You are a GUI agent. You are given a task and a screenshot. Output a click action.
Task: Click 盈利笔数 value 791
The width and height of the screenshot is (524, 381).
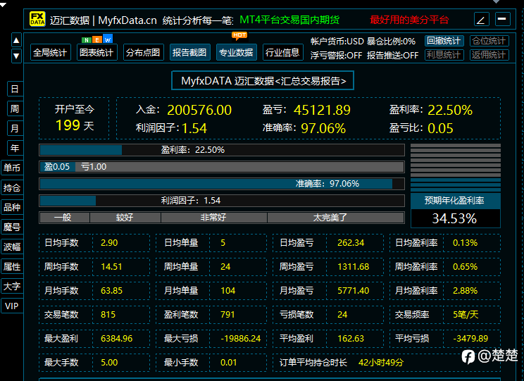pyautogui.click(x=227, y=315)
